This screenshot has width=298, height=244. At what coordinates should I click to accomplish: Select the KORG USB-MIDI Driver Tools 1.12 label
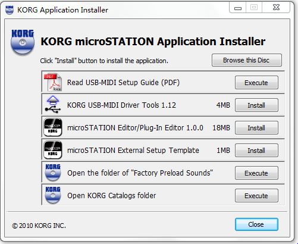tap(121, 105)
